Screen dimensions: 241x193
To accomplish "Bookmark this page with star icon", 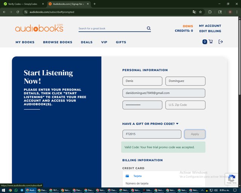I will click(200, 12).
